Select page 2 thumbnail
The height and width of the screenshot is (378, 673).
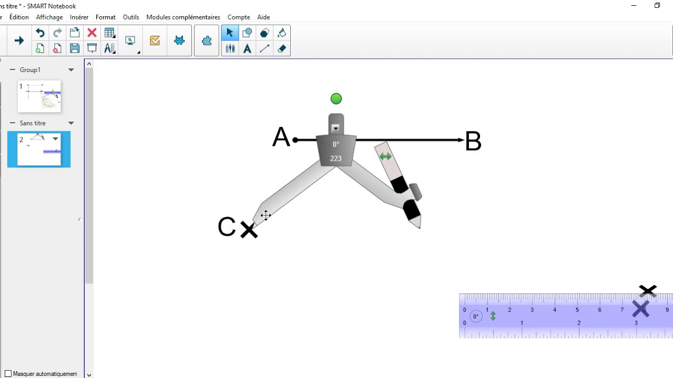39,150
